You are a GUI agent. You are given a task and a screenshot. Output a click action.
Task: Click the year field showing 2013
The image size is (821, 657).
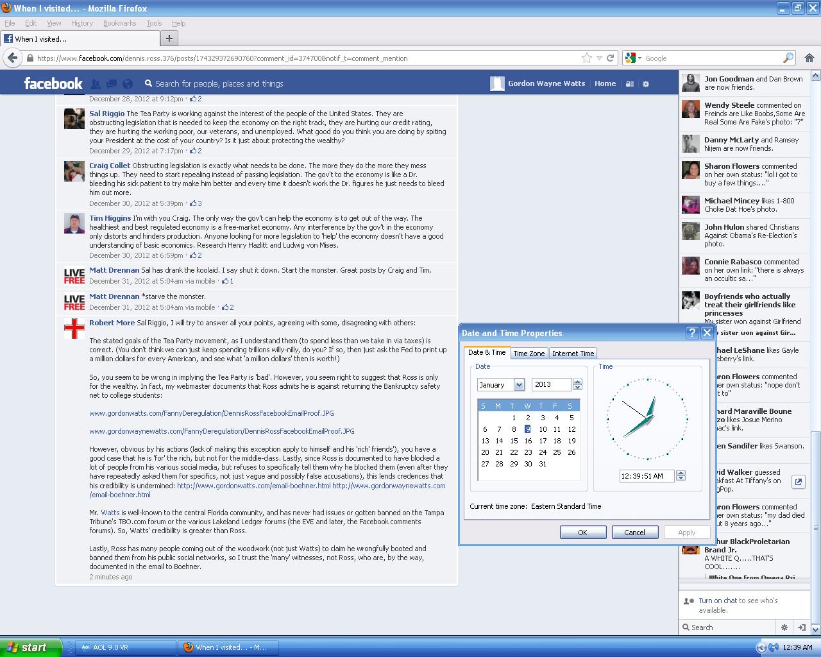pos(552,385)
